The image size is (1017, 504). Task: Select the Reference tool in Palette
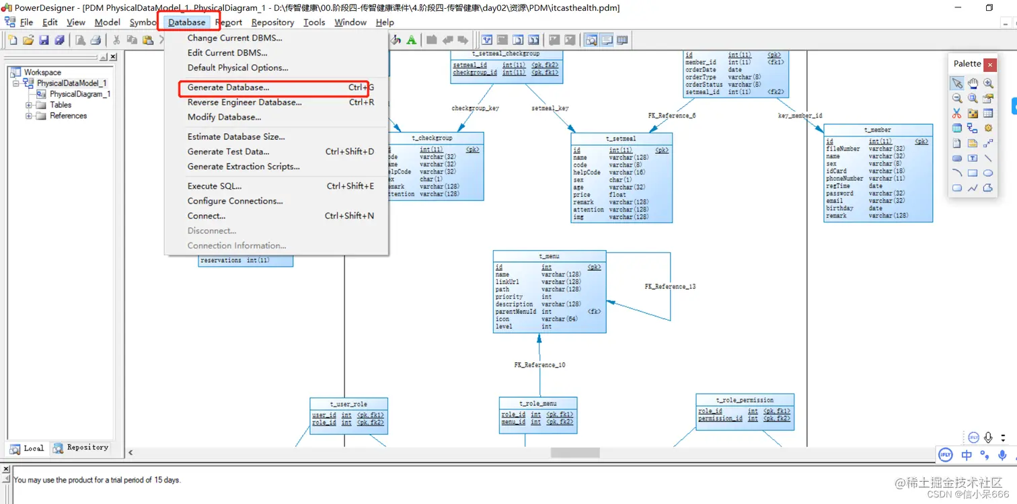(973, 128)
